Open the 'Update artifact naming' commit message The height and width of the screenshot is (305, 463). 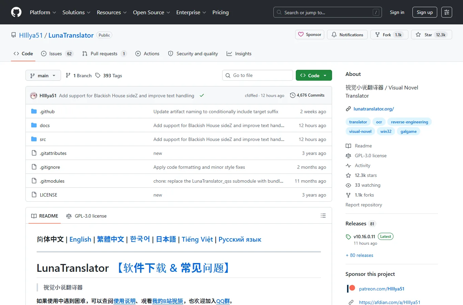pyautogui.click(x=216, y=111)
